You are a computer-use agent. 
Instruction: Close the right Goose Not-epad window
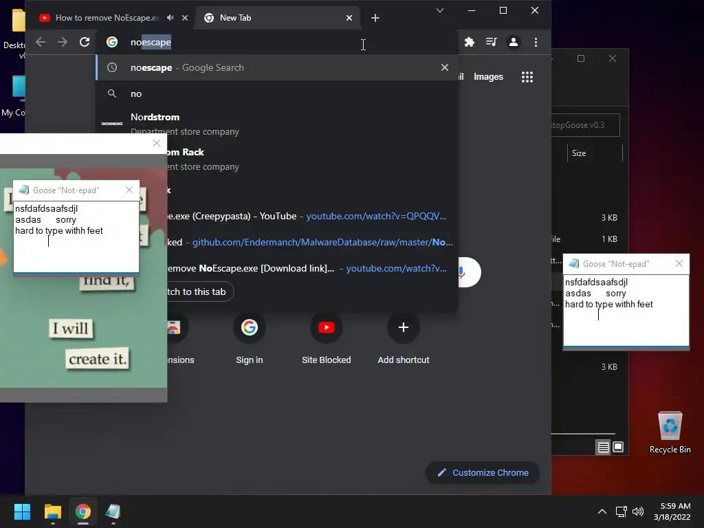coord(679,263)
